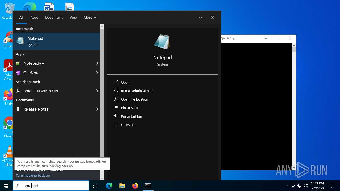Open the notification center icon
The height and width of the screenshot is (191, 340).
(331, 186)
